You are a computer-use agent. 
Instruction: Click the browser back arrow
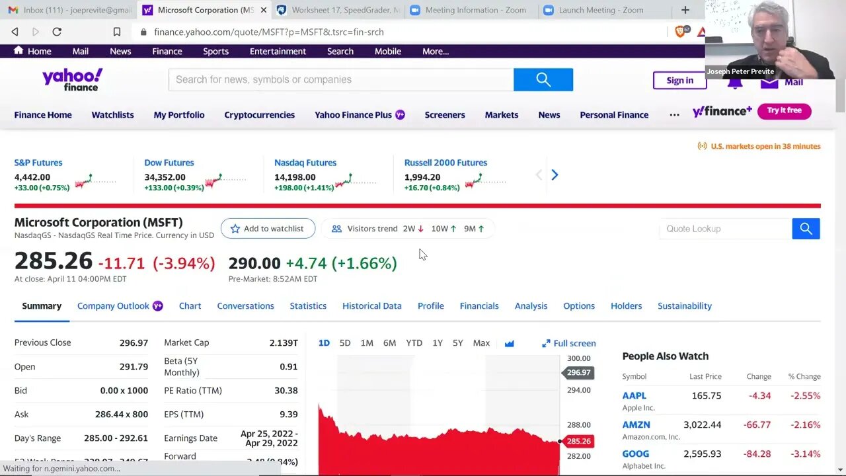(15, 32)
